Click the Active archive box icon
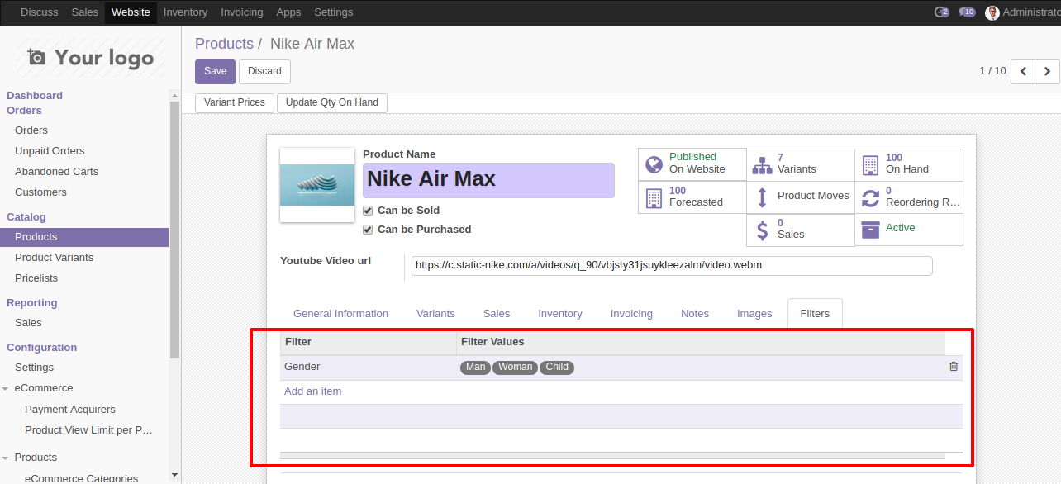 click(870, 229)
